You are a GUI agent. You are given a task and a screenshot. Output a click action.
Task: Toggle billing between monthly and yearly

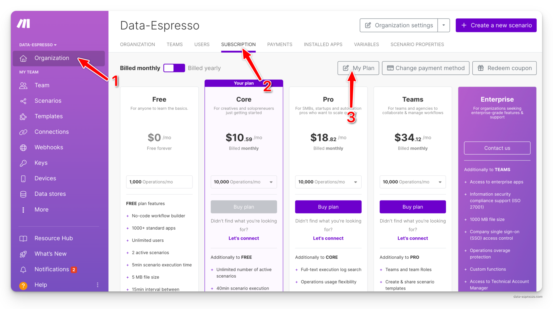click(x=174, y=68)
